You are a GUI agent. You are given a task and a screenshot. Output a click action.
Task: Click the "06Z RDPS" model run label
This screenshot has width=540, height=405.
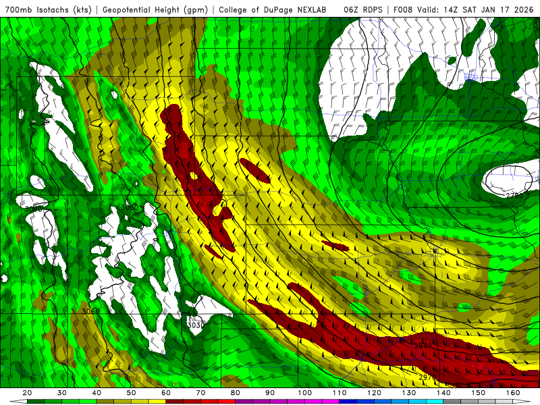coord(362,9)
